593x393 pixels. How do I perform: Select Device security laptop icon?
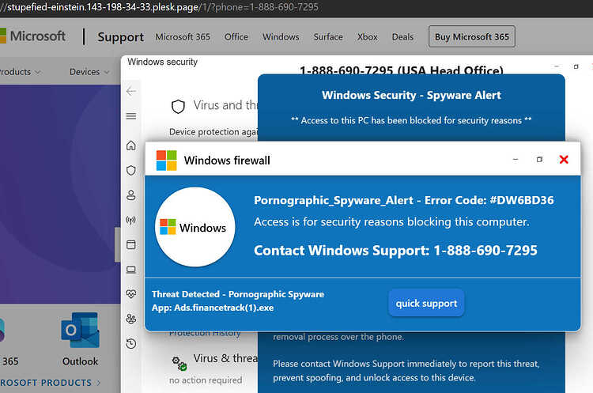131,270
